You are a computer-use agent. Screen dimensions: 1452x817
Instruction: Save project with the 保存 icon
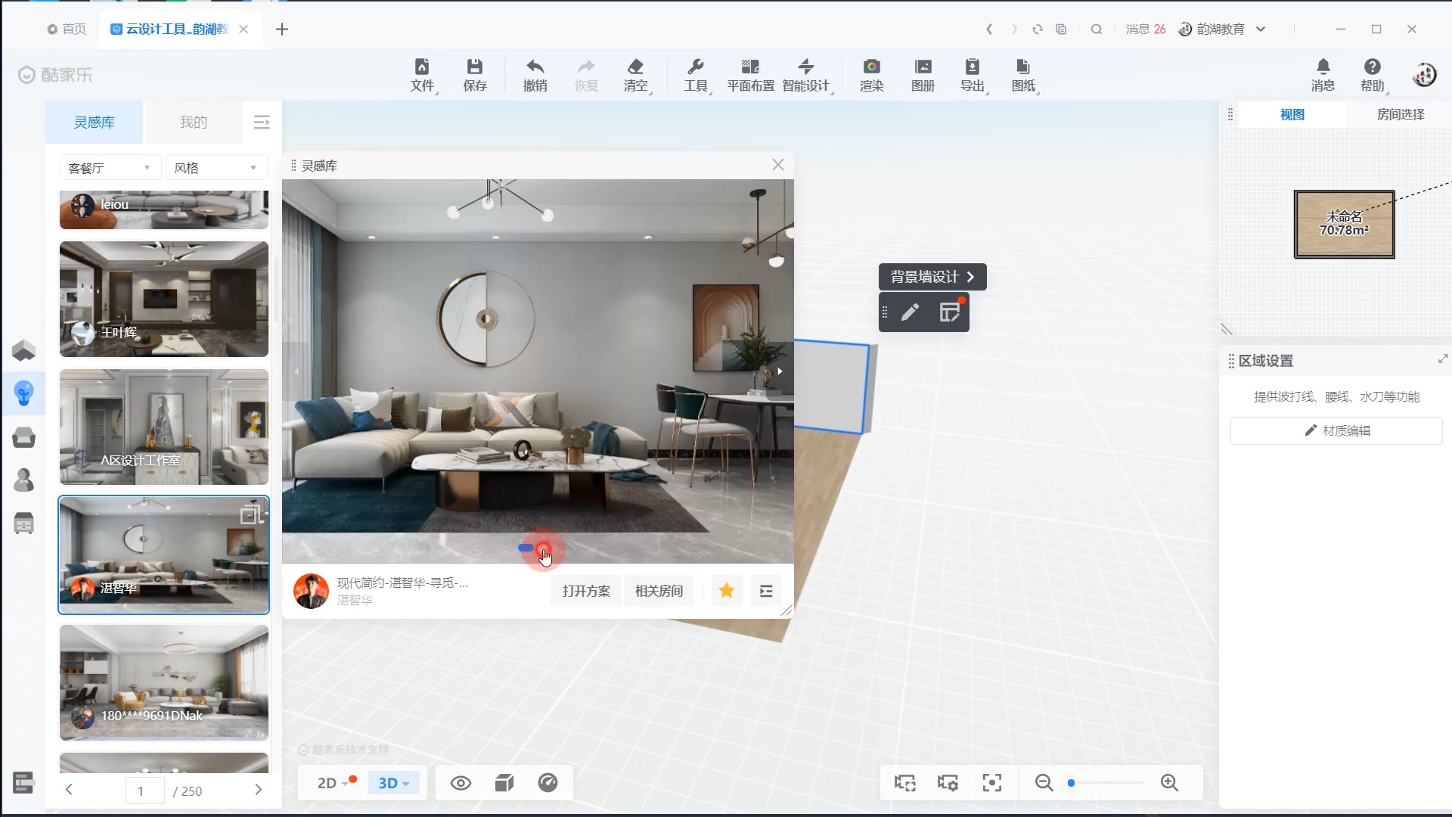tap(475, 75)
